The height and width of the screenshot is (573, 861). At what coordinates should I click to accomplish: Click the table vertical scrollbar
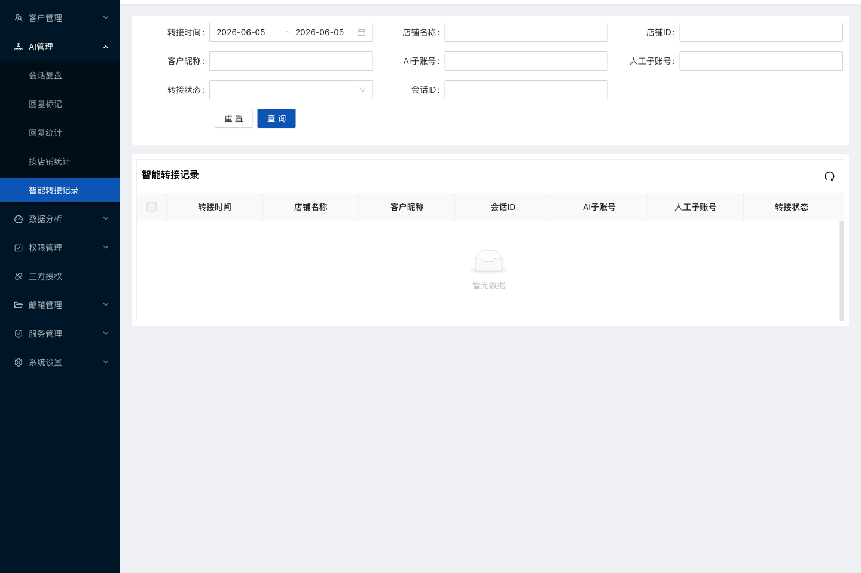click(842, 271)
